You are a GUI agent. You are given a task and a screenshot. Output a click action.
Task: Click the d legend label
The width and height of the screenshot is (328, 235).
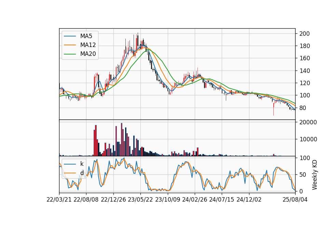(x=82, y=173)
